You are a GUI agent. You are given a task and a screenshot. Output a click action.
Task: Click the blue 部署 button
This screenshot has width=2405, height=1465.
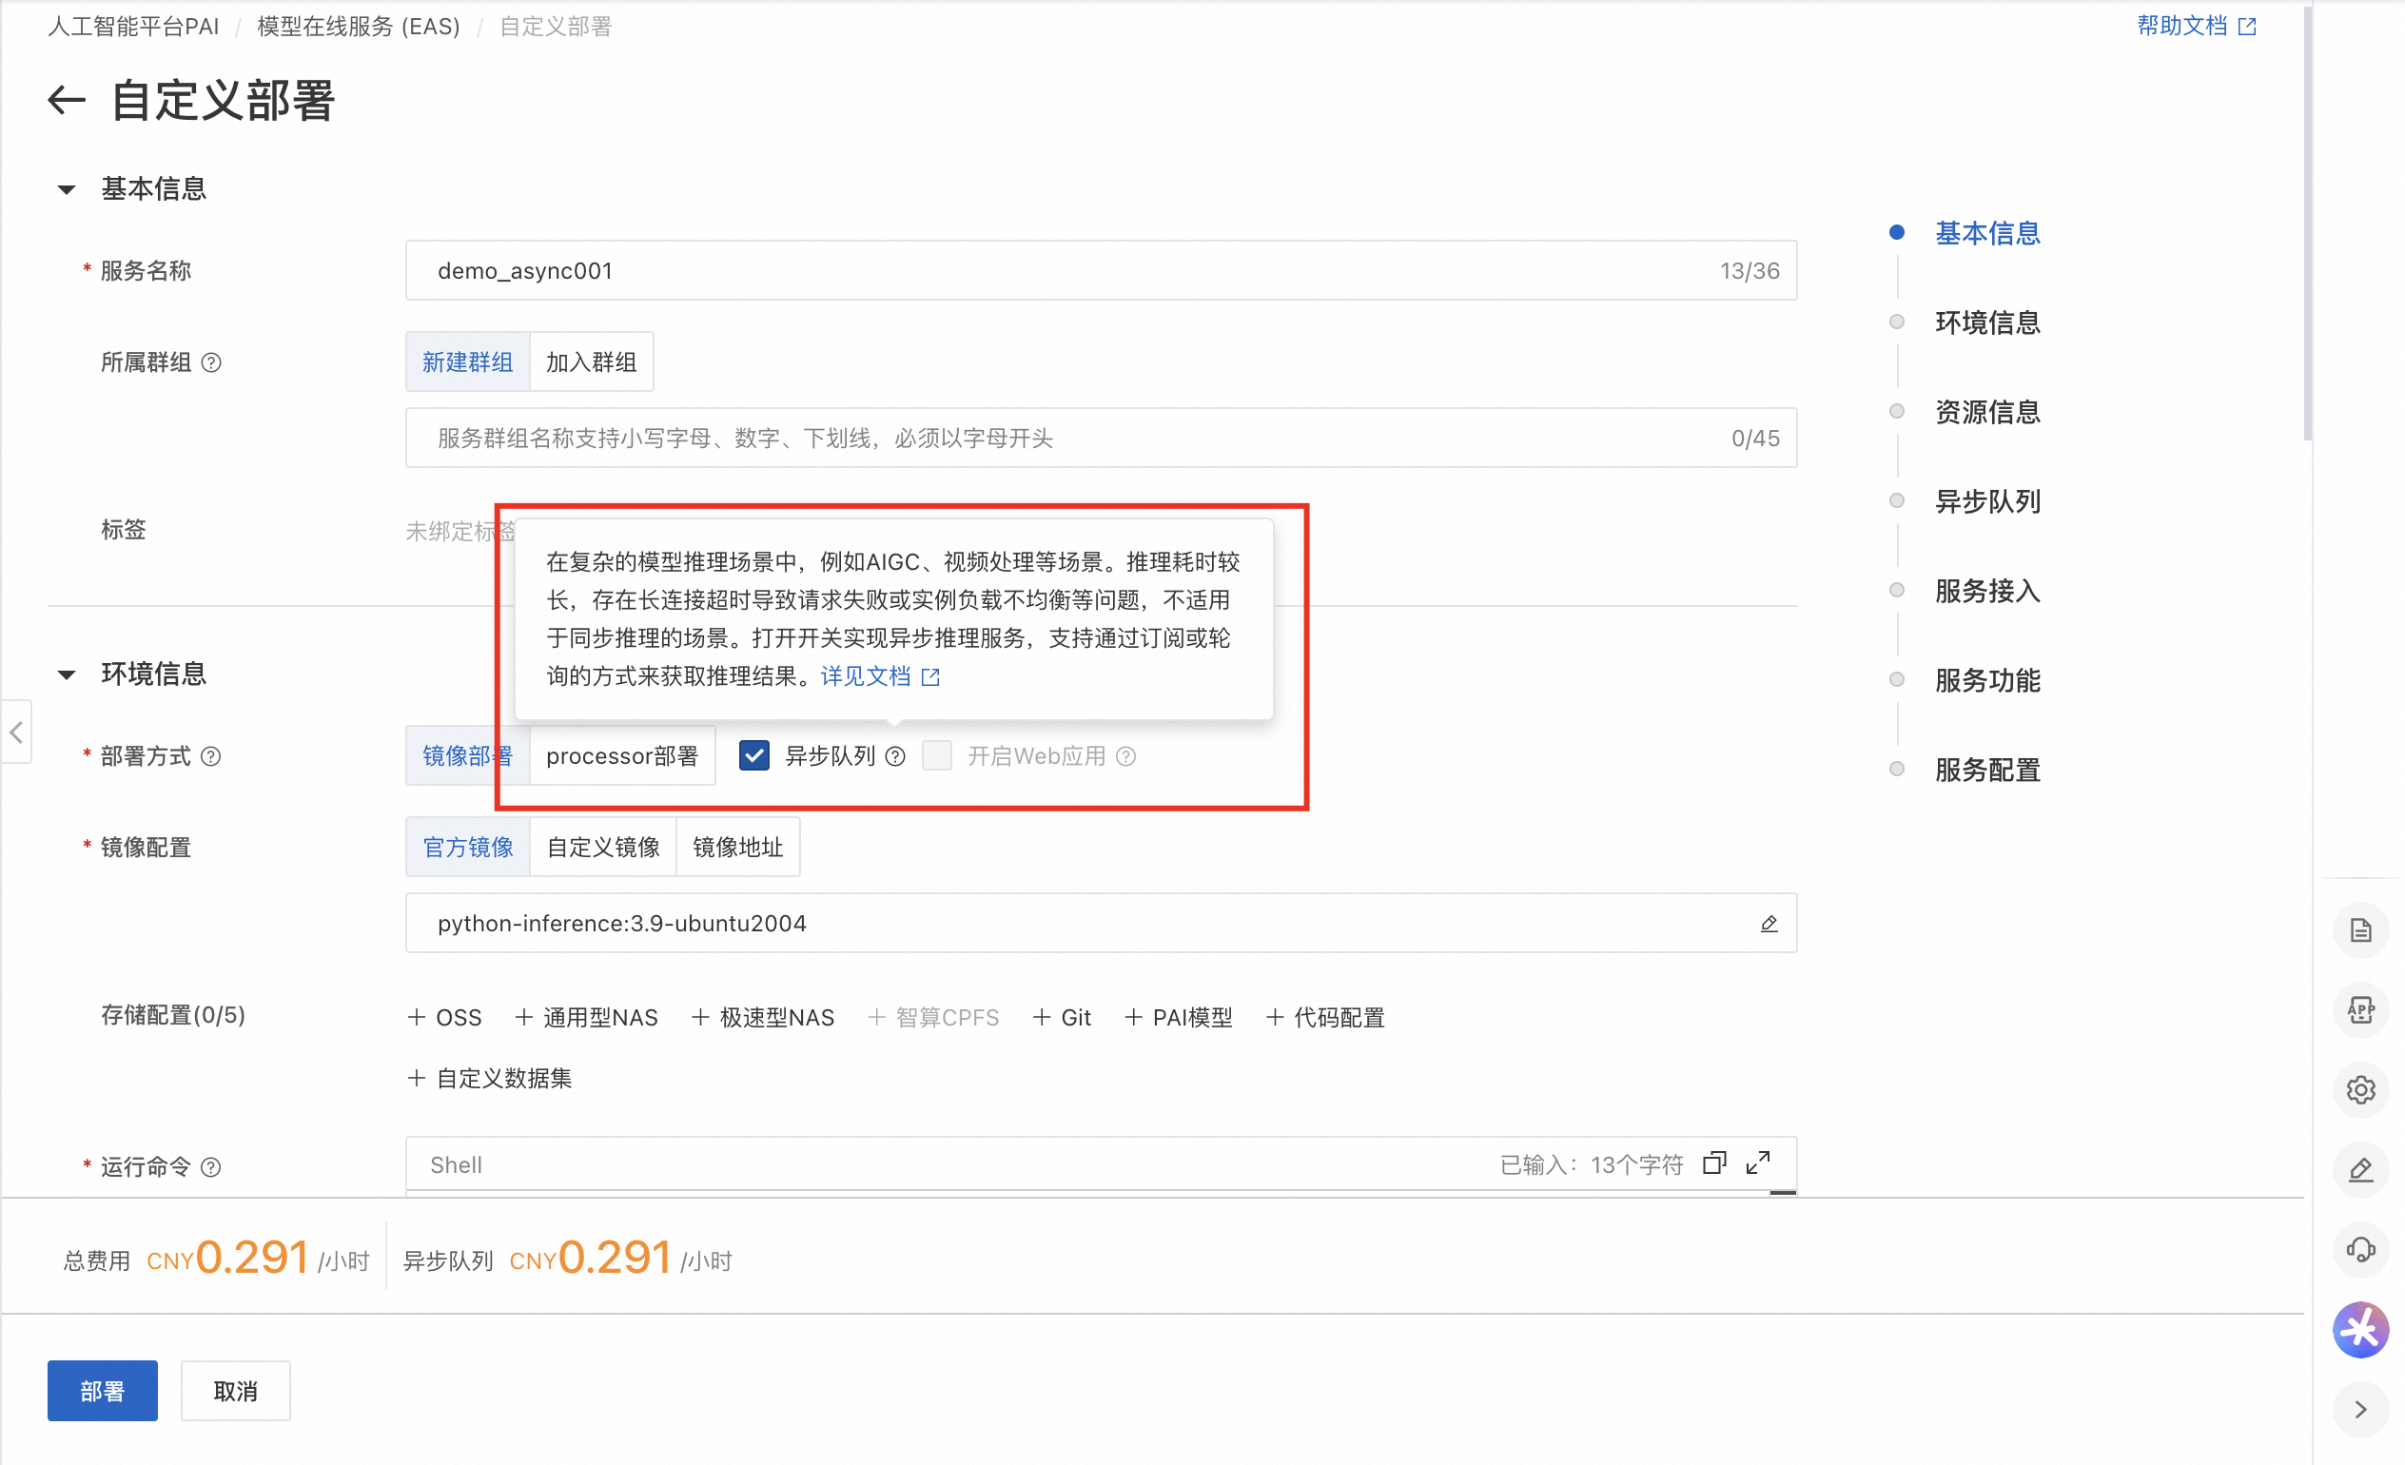pos(103,1392)
